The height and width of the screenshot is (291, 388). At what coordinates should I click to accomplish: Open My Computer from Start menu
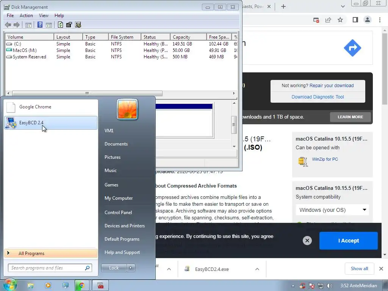click(x=119, y=198)
